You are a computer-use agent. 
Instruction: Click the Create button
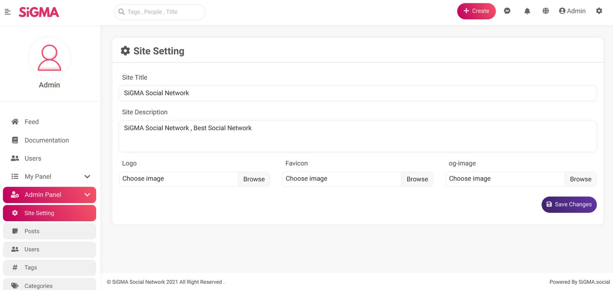[x=476, y=11]
